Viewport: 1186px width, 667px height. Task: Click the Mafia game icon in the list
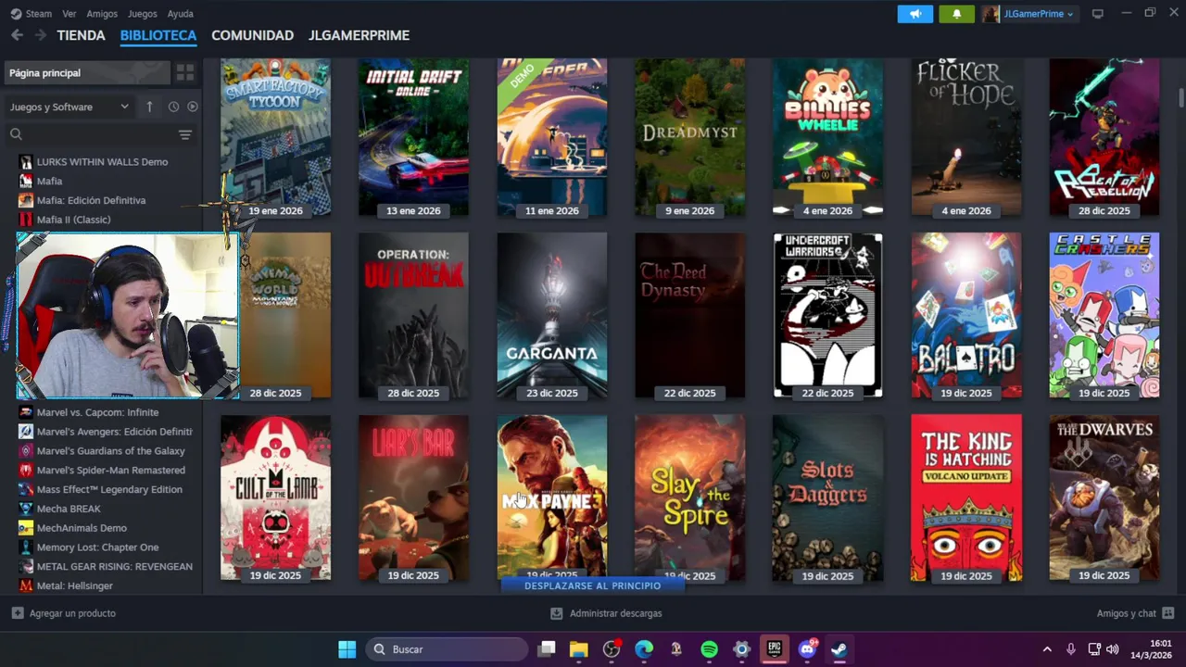point(26,181)
